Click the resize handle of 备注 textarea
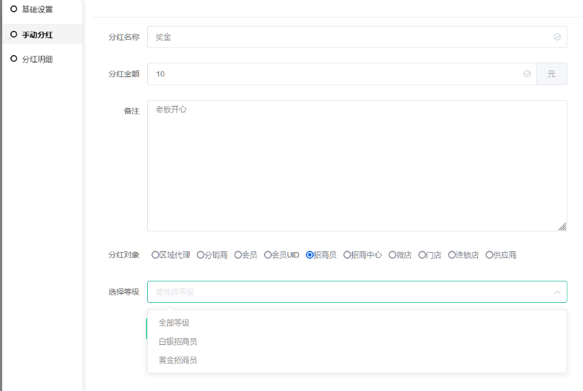The width and height of the screenshot is (583, 391). (x=562, y=227)
